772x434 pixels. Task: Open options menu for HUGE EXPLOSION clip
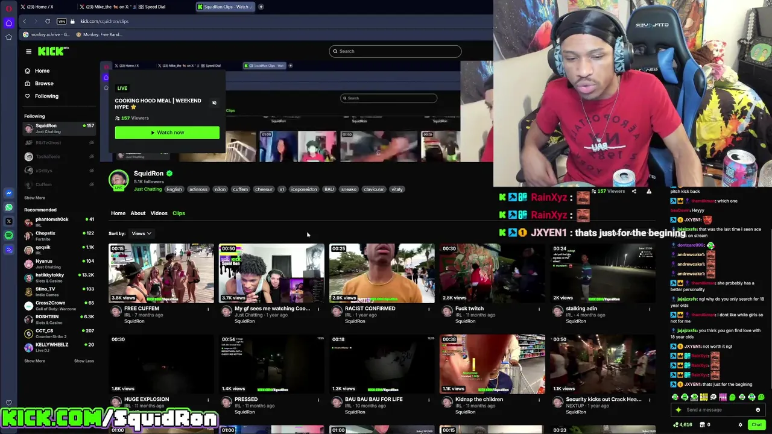point(208,400)
